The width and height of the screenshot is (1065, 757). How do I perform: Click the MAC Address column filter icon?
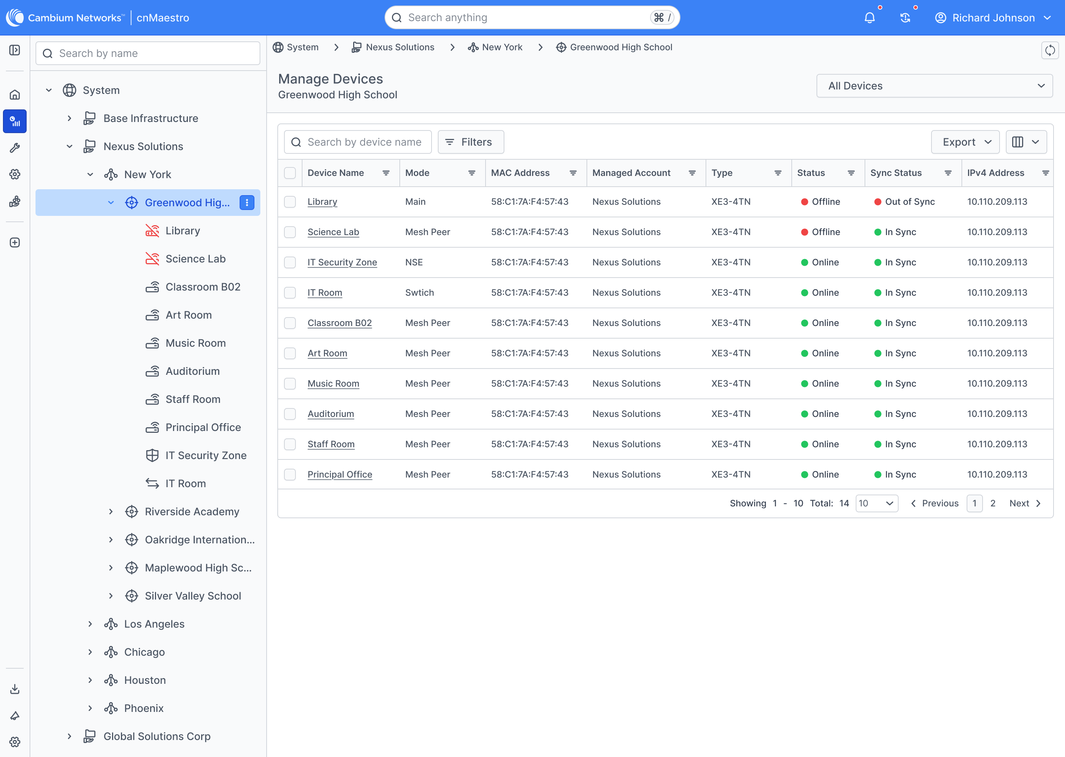(x=573, y=173)
